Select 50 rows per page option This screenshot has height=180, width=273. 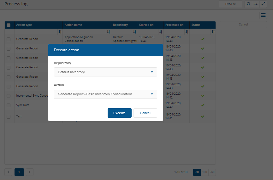(x=197, y=172)
